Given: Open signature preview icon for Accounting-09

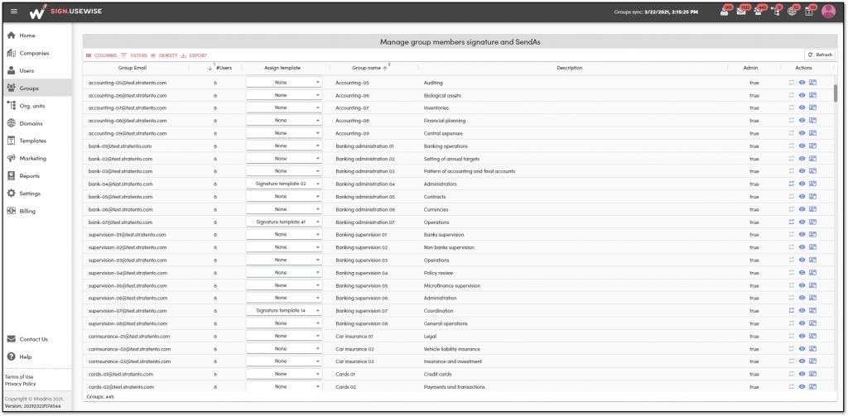Looking at the screenshot, I should 812,133.
